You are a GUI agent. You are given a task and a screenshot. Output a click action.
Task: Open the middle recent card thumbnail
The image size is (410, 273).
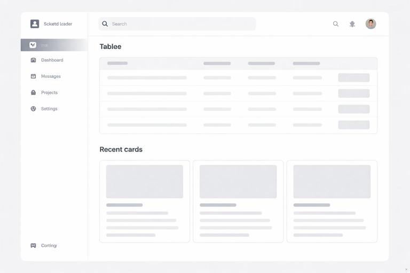[238, 181]
